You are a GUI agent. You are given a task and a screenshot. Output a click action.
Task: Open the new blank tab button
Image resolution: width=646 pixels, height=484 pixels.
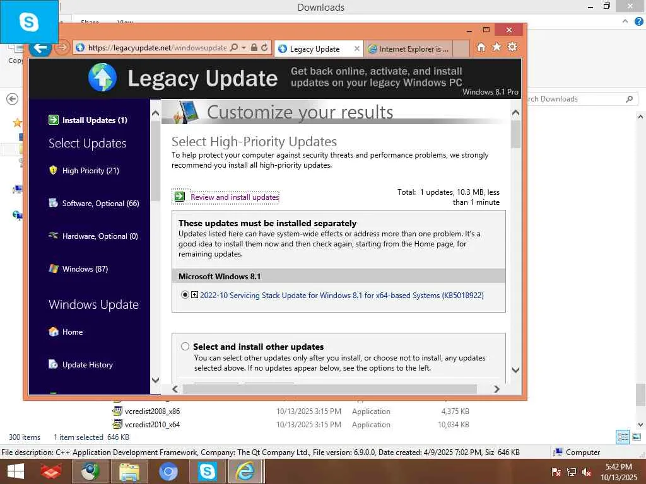(x=461, y=49)
